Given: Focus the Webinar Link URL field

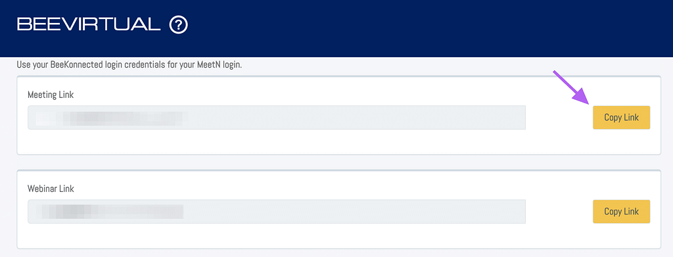Looking at the screenshot, I should [277, 212].
